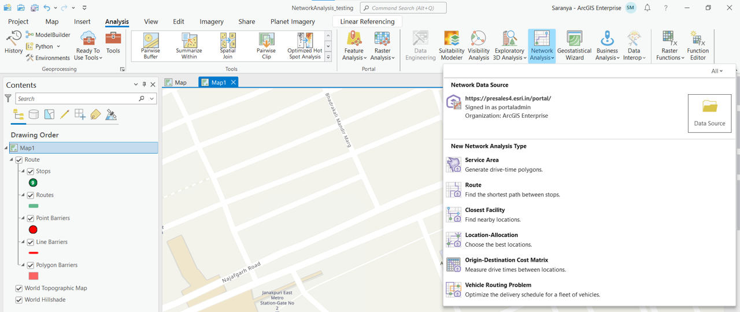Viewport: 740px width, 312px height.
Task: Open Business Analysis
Action: (x=607, y=46)
